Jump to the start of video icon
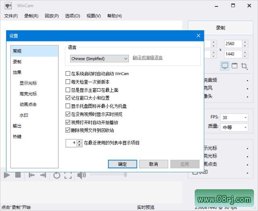The image size is (258, 211). 32,175
